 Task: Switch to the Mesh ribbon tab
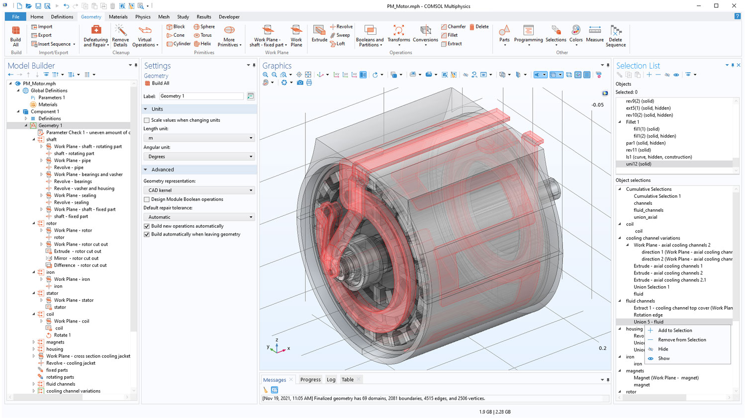[x=164, y=17]
